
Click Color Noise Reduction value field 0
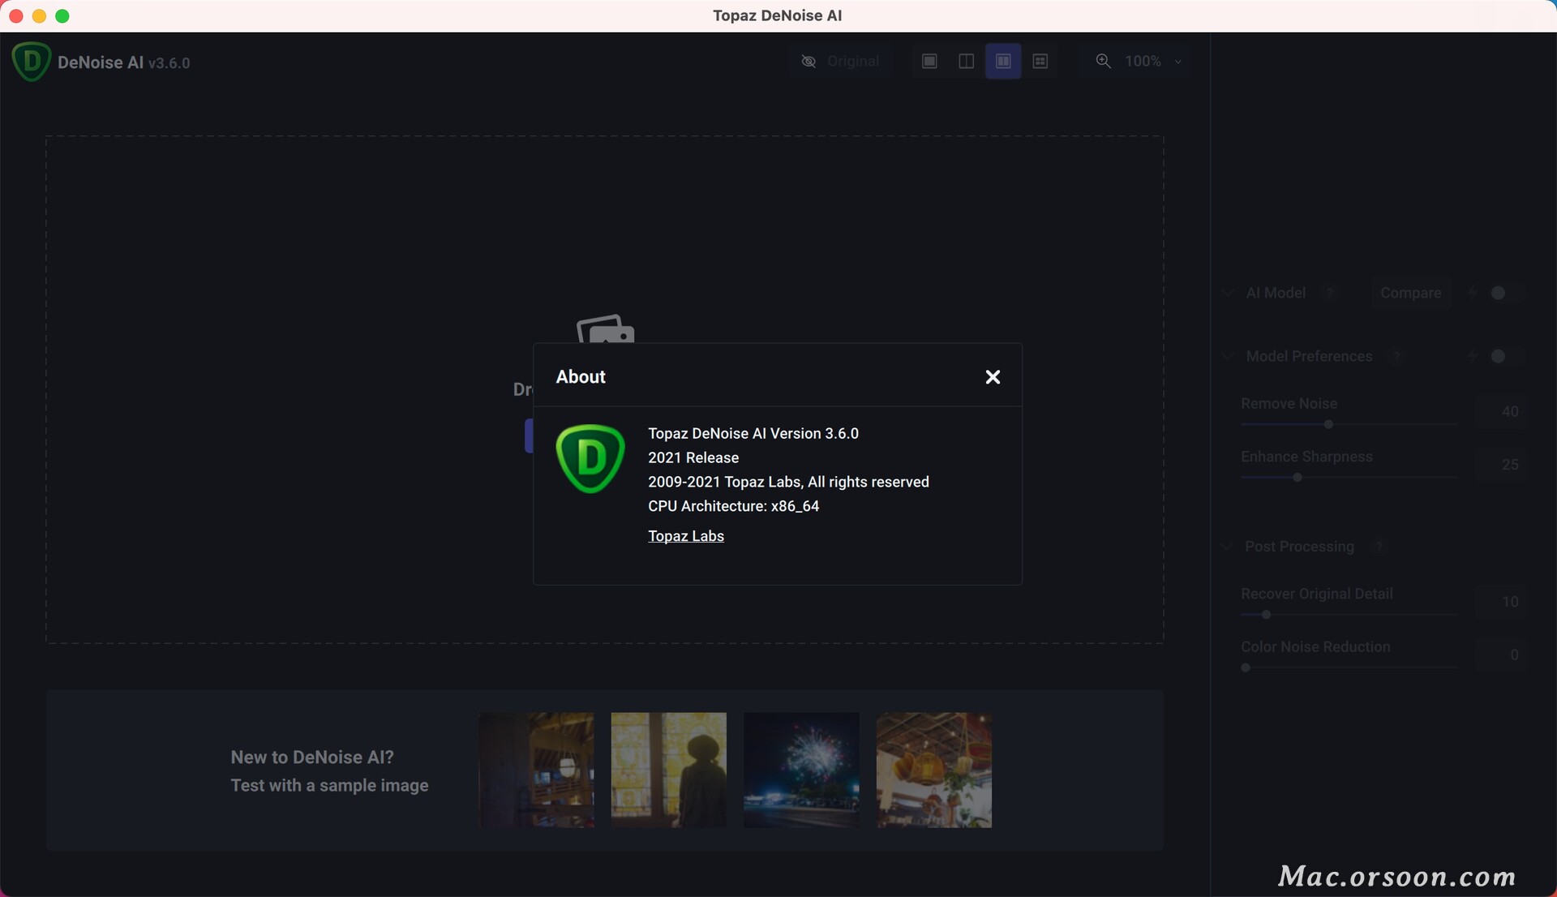1500,655
